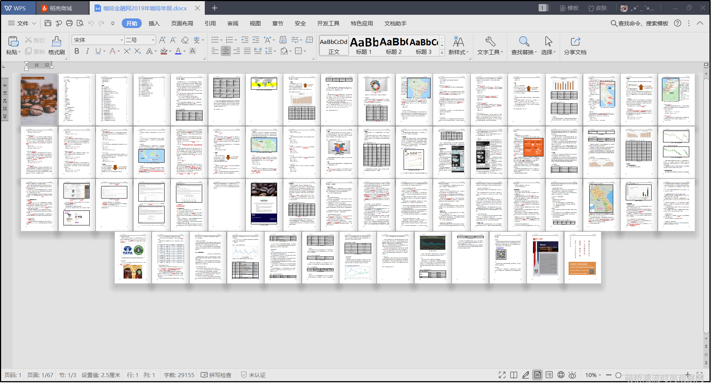Click the Print icon in quick toolbar
711x383 pixels.
pyautogui.click(x=69, y=23)
